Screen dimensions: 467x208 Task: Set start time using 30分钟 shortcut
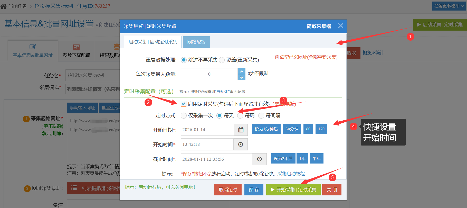292,129
